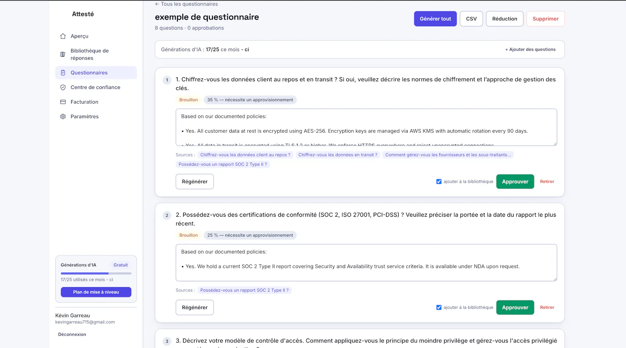Click the Plan de mise à niveau button
Image resolution: width=626 pixels, height=348 pixels.
pos(96,292)
